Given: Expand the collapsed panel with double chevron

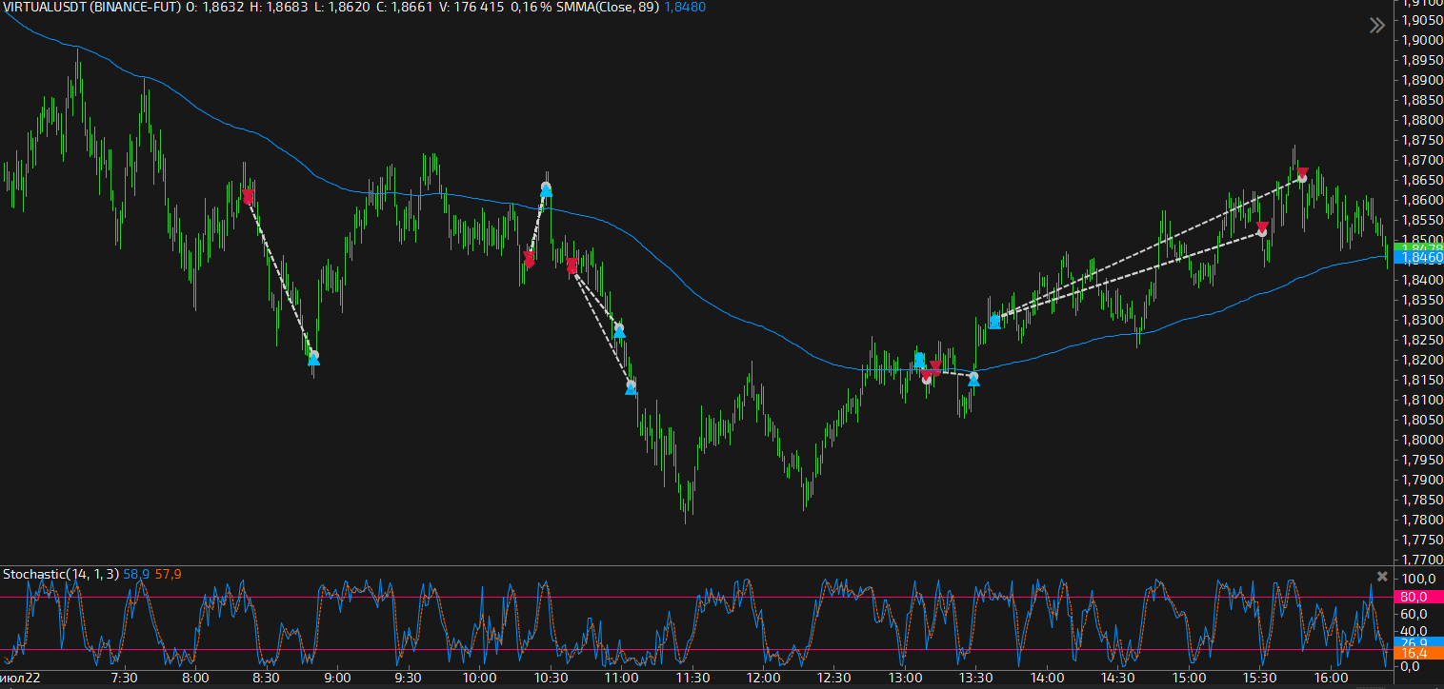Looking at the screenshot, I should [x=1376, y=26].
